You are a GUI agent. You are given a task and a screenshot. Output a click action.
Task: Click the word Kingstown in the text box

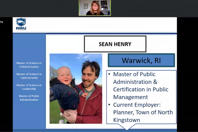pos(127,120)
